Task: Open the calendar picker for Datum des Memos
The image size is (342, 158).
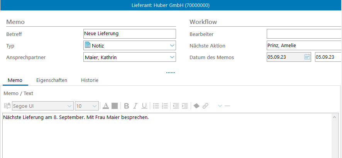Action: (x=307, y=57)
